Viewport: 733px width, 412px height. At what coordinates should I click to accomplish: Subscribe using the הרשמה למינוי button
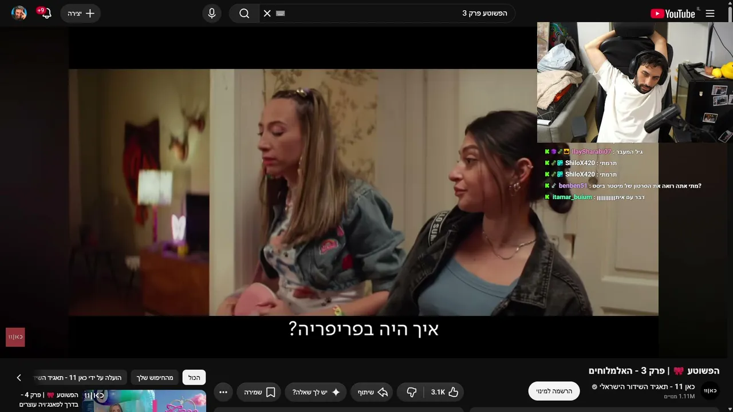[x=554, y=391]
